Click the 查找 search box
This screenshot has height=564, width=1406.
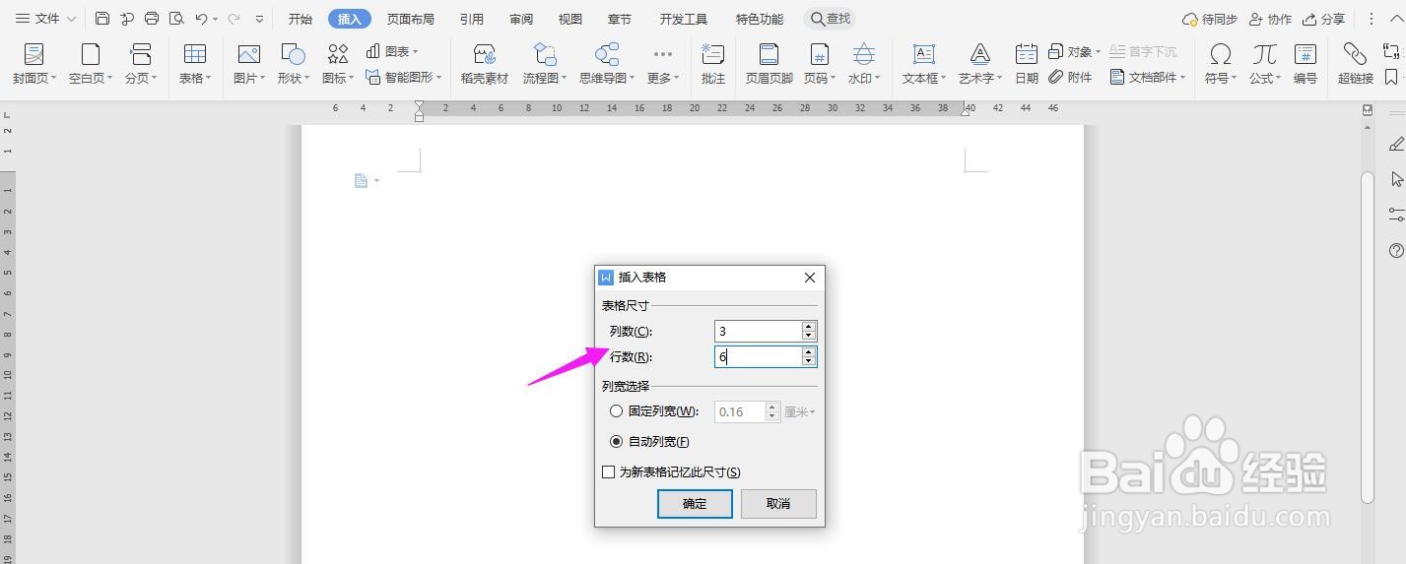coord(830,19)
